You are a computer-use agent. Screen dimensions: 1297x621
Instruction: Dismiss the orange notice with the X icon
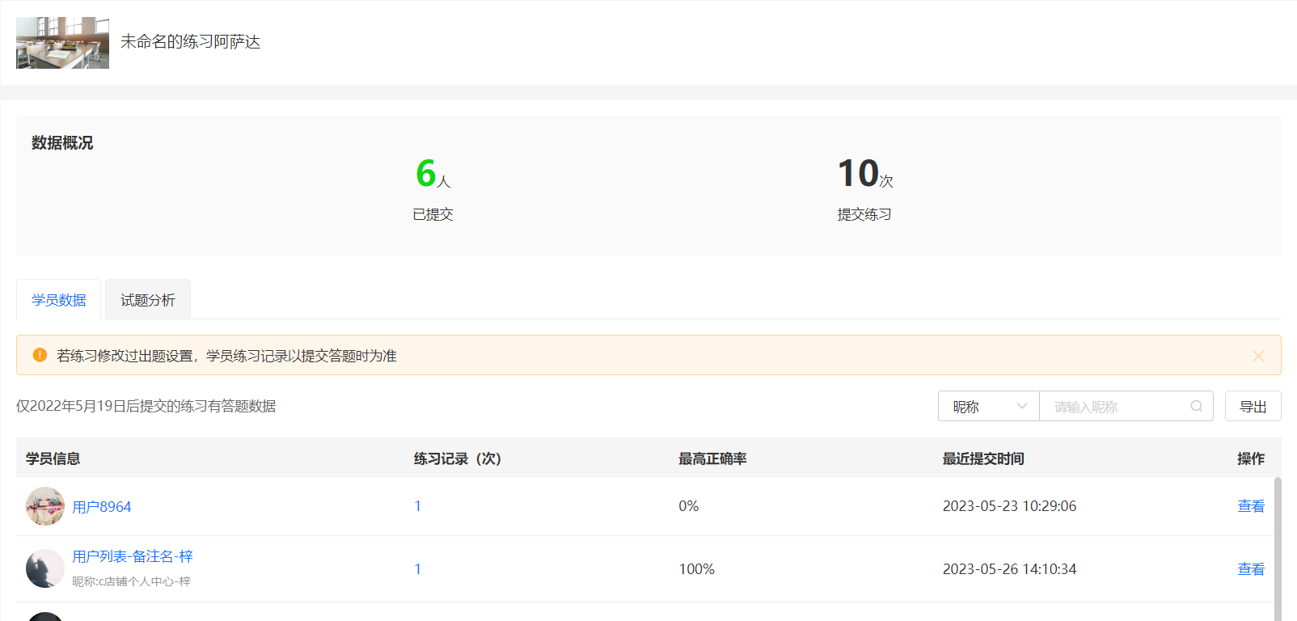[x=1258, y=356]
